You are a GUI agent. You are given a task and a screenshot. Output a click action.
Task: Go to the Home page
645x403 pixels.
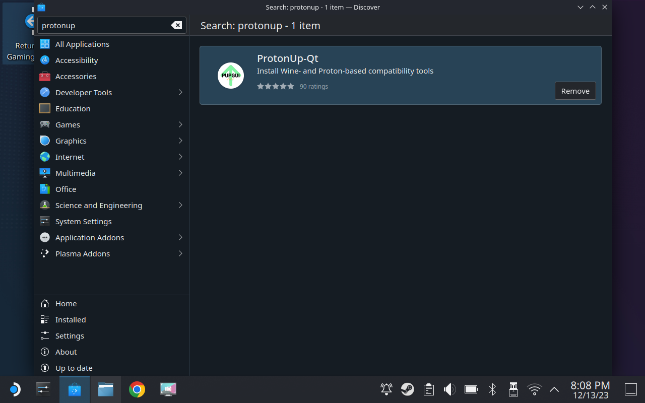[112, 303]
